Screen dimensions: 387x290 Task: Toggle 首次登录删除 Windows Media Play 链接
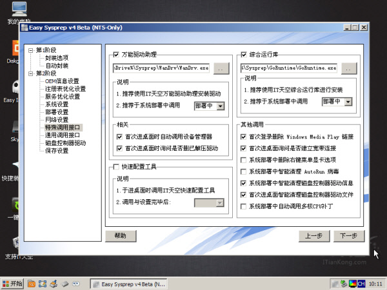[243, 137]
